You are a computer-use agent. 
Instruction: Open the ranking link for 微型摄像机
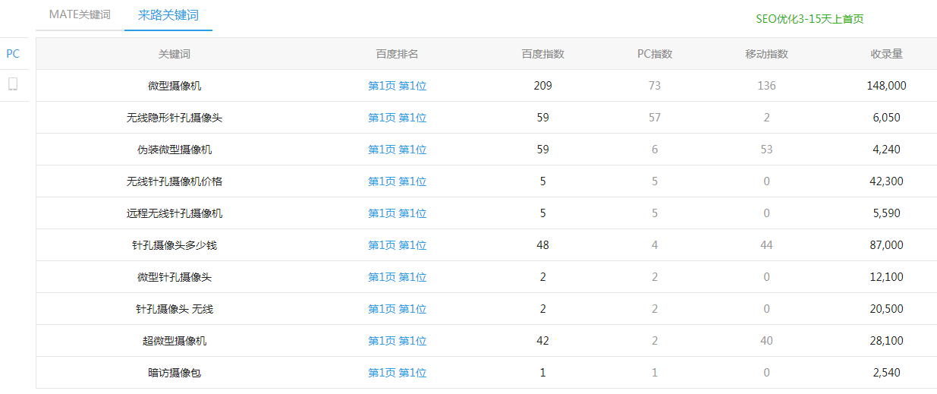(398, 86)
